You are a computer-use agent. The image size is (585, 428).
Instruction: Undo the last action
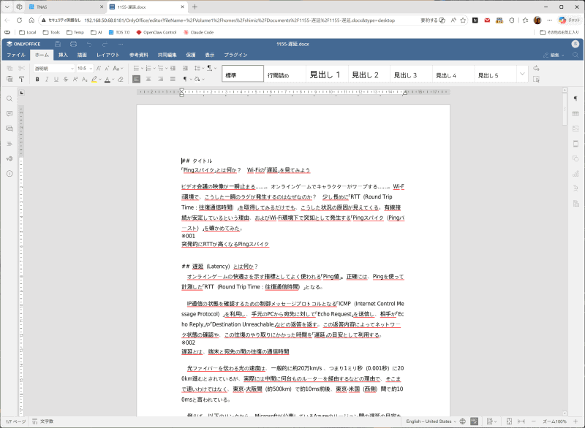tap(89, 44)
